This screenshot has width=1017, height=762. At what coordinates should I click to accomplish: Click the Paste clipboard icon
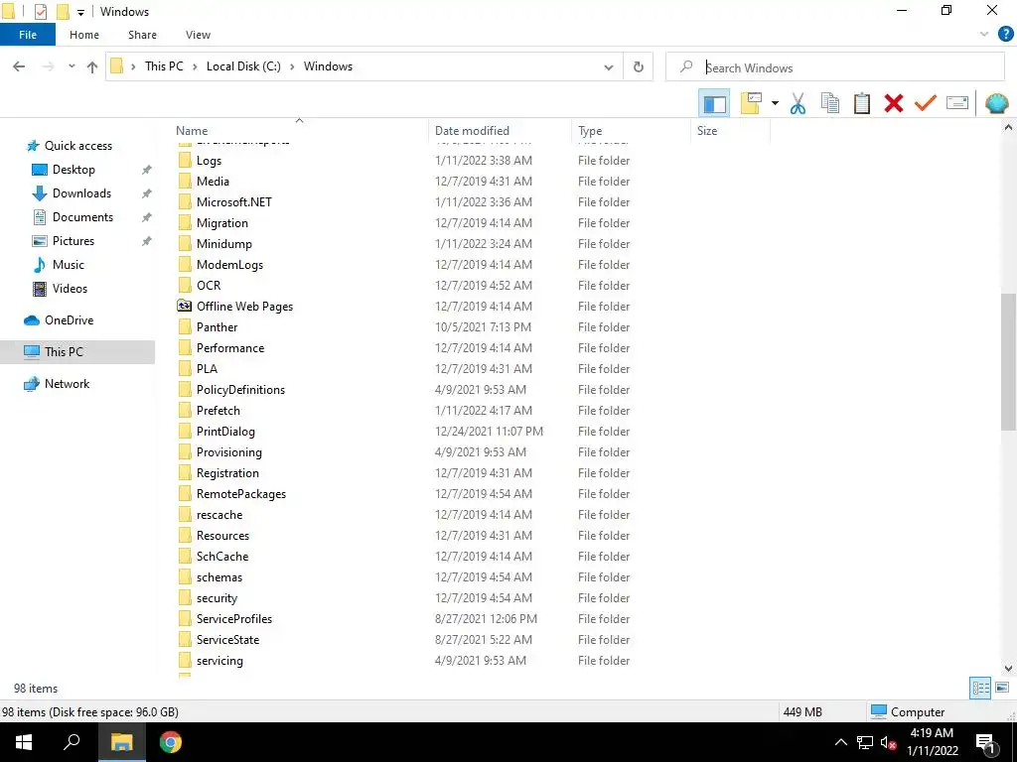[861, 103]
